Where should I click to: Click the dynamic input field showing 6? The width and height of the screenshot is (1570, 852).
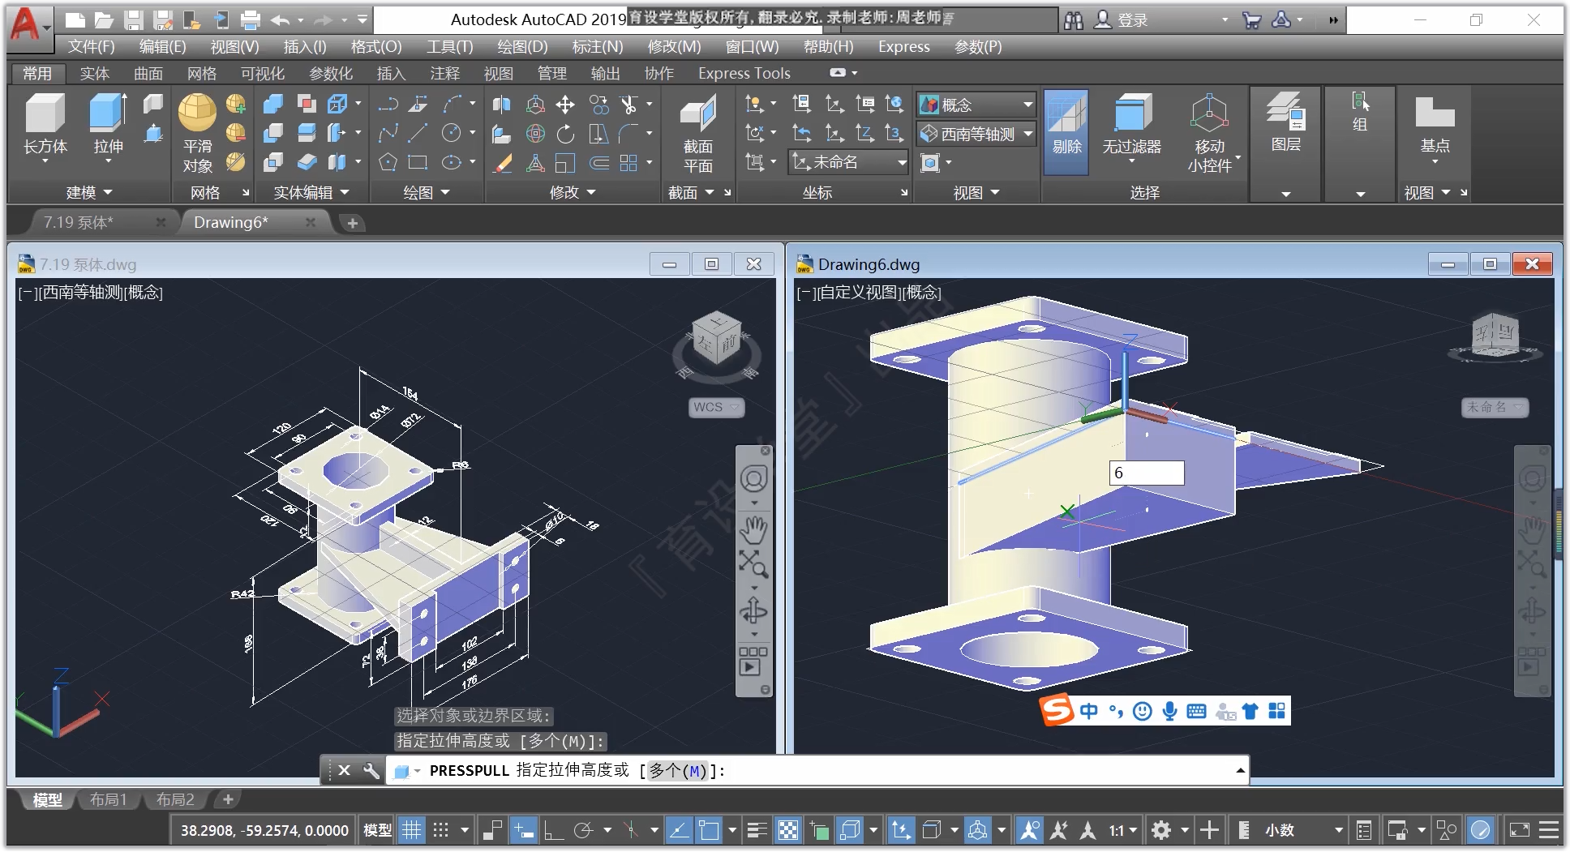pyautogui.click(x=1147, y=473)
